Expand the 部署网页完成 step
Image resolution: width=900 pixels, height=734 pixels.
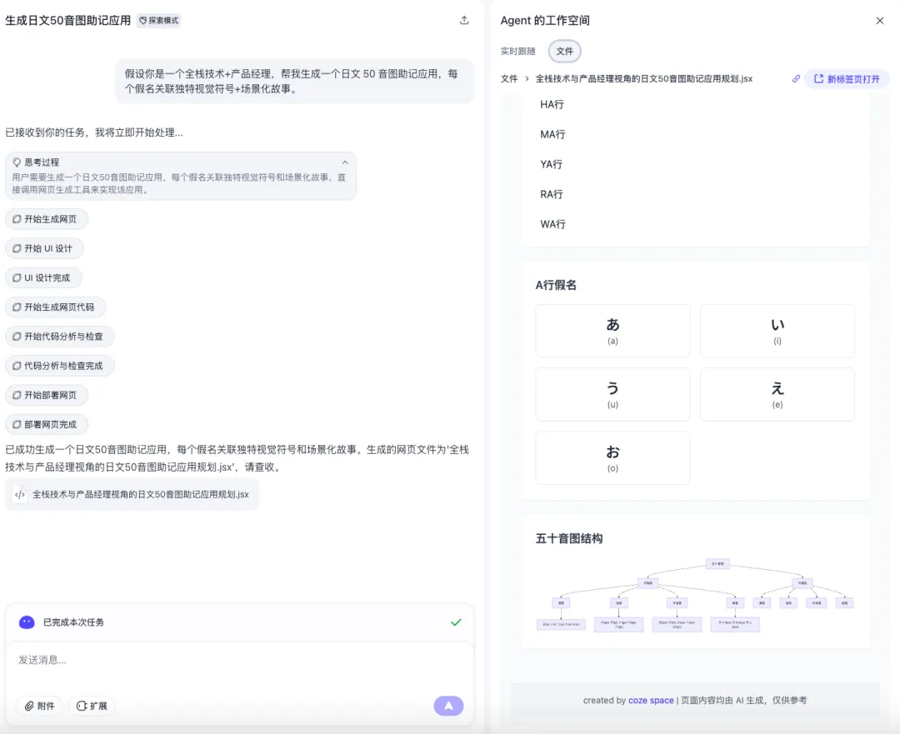click(47, 424)
